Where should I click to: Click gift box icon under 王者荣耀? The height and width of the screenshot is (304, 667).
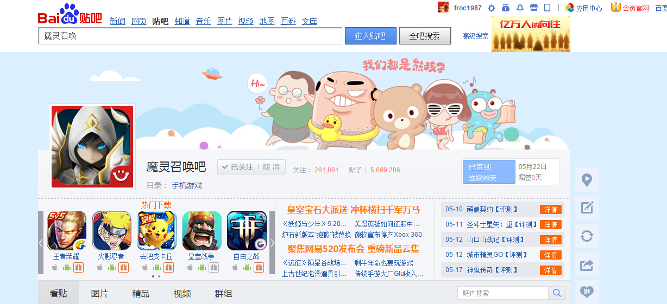(x=79, y=268)
